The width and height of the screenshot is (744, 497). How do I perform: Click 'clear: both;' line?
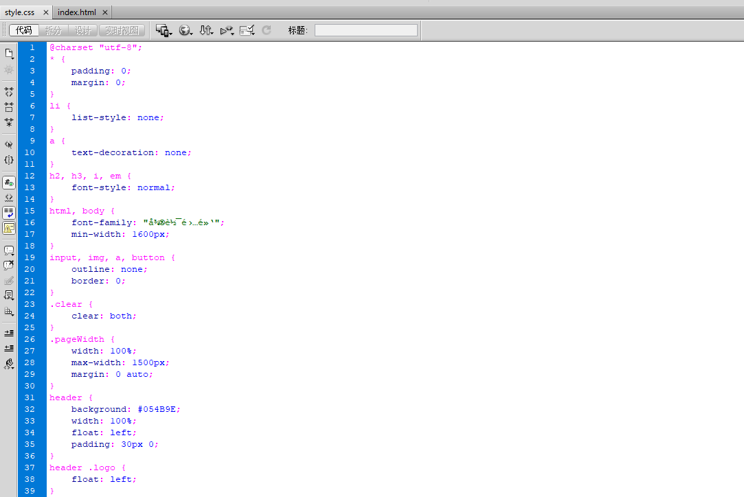(x=104, y=316)
